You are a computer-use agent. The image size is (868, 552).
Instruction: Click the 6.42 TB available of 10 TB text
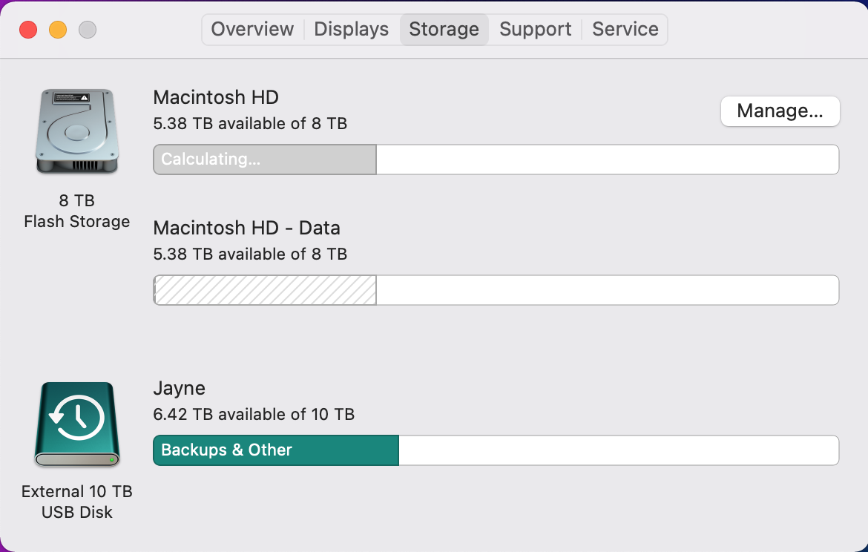click(x=253, y=414)
